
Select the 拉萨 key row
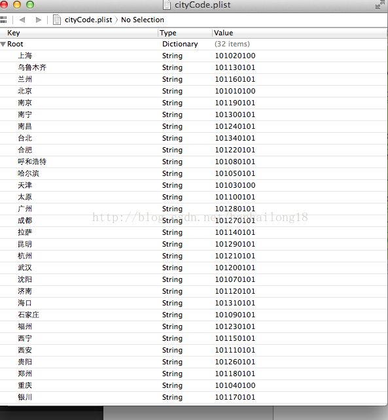(25, 232)
